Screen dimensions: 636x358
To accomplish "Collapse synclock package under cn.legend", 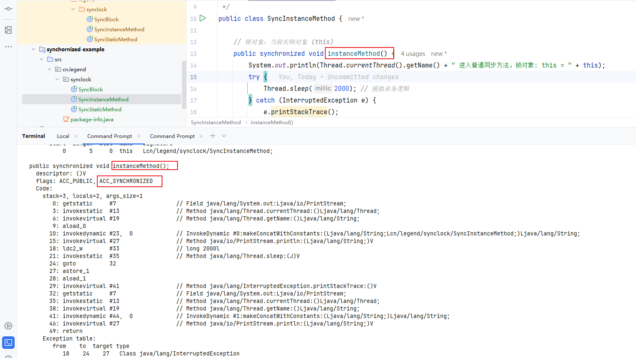I will click(x=57, y=79).
